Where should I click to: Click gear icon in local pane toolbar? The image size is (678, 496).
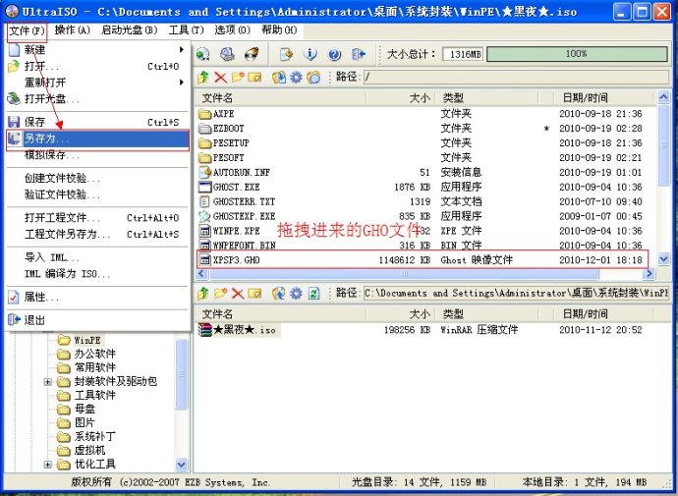coord(296,294)
